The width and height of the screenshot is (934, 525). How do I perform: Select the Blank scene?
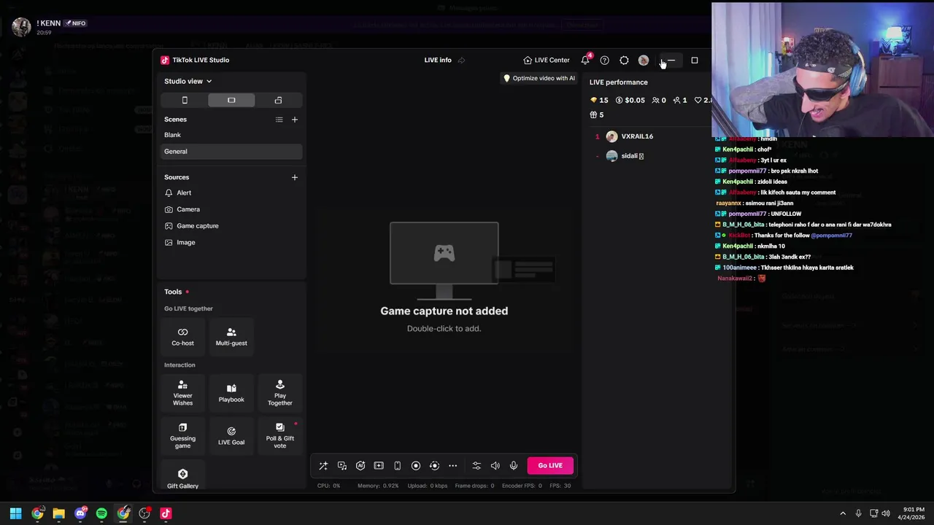[x=231, y=135]
